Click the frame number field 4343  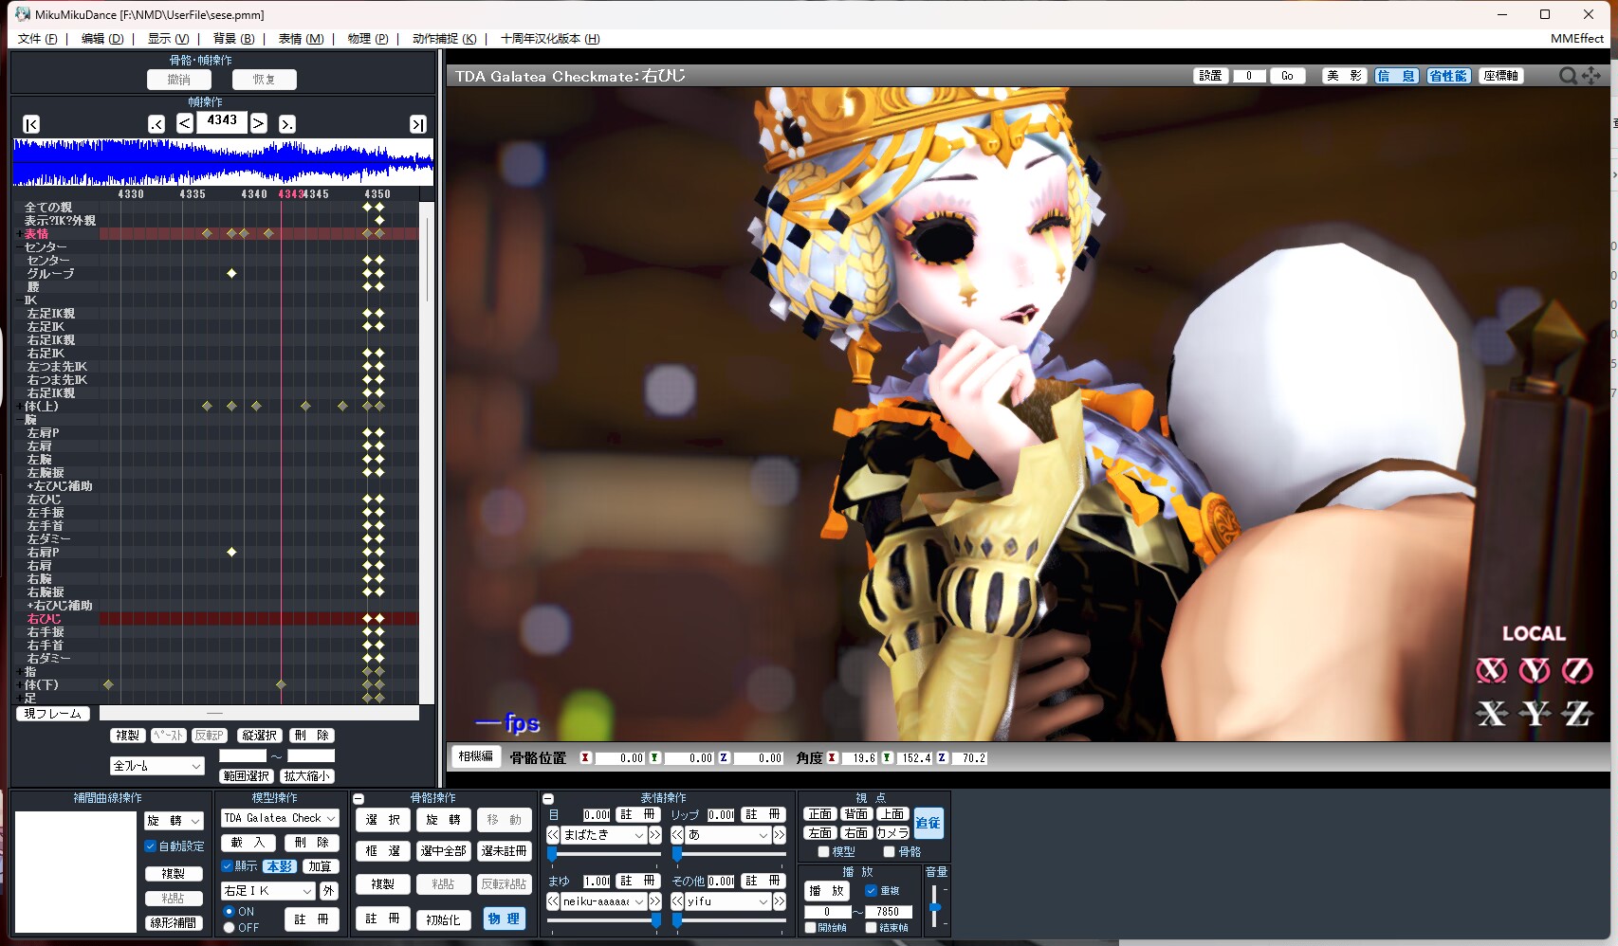tap(222, 121)
